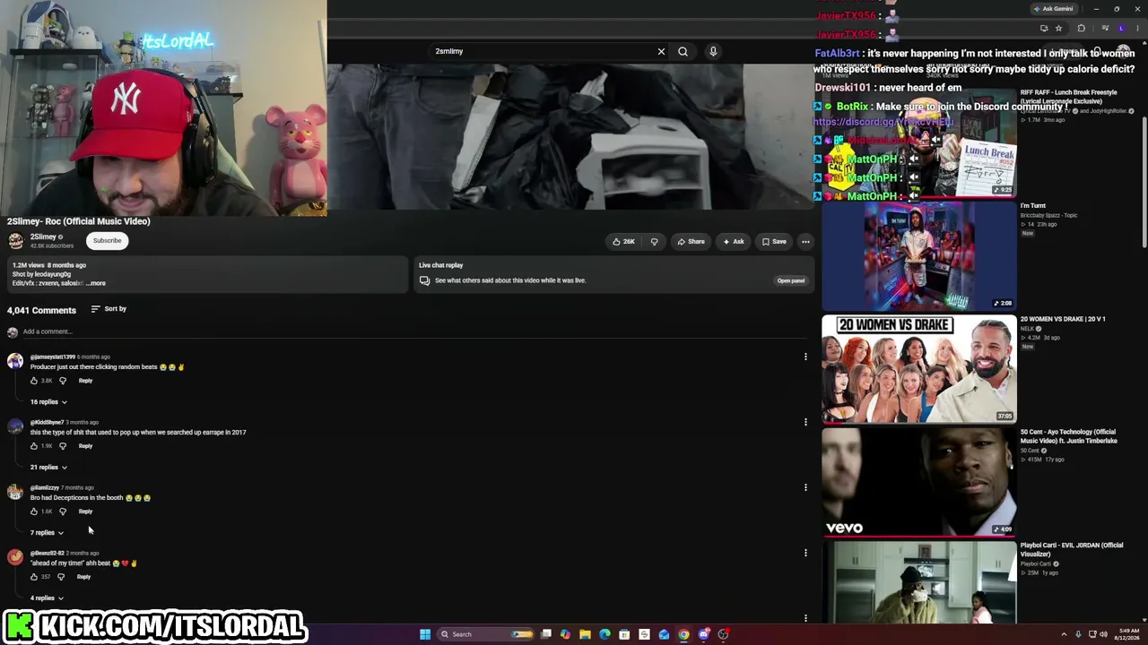
Task: Open the I'm Turnt video thumbnail
Action: (x=919, y=255)
